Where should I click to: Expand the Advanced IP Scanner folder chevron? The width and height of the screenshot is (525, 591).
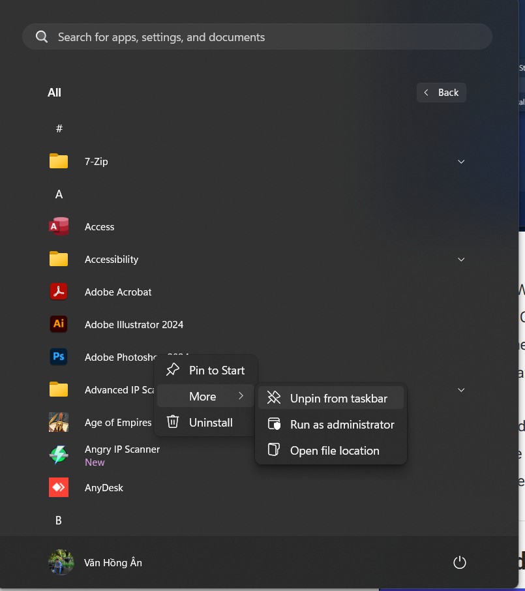461,390
